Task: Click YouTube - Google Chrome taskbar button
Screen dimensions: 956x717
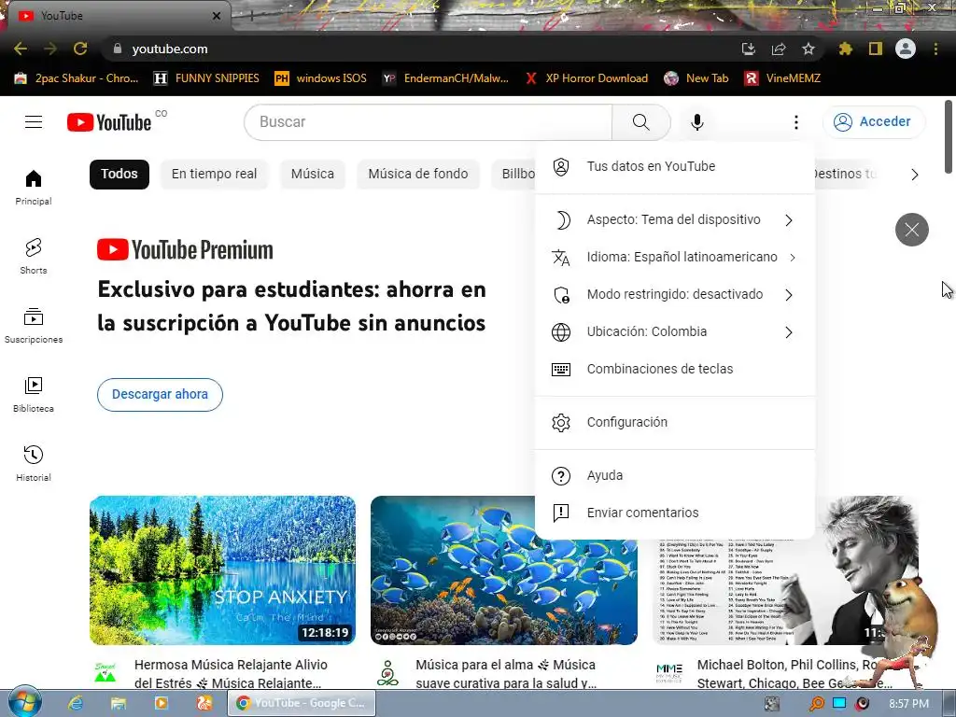Action: click(x=302, y=703)
